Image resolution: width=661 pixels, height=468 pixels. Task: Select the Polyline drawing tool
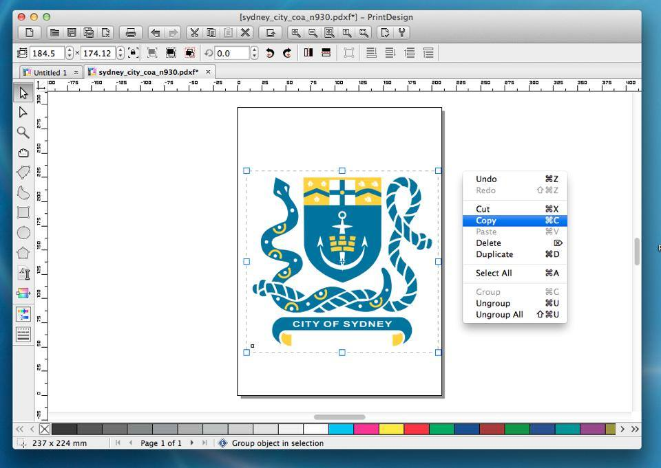point(23,172)
